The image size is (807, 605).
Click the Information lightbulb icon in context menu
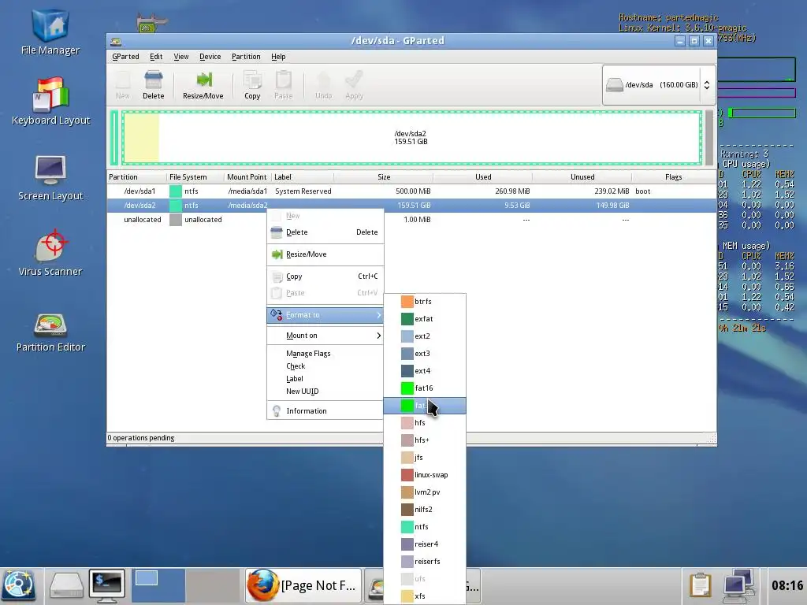[277, 410]
